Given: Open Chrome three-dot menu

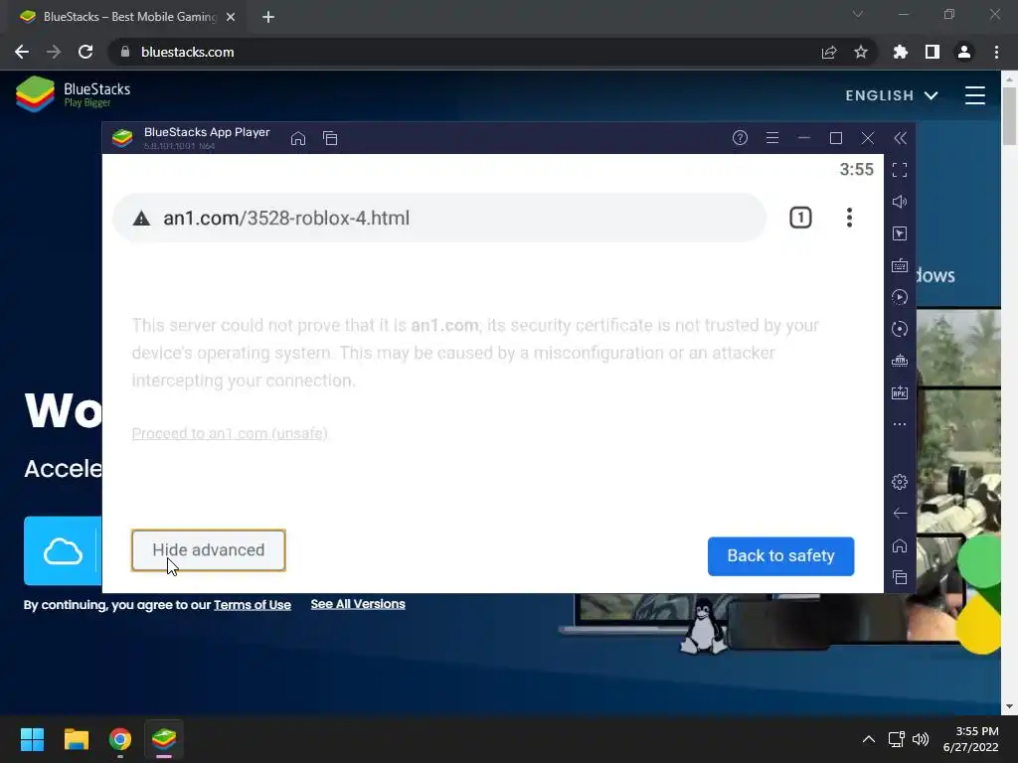Looking at the screenshot, I should coord(996,52).
